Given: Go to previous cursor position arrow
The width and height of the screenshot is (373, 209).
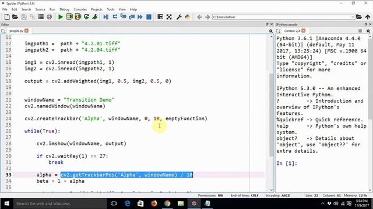Looking at the screenshot, I should [199, 17].
